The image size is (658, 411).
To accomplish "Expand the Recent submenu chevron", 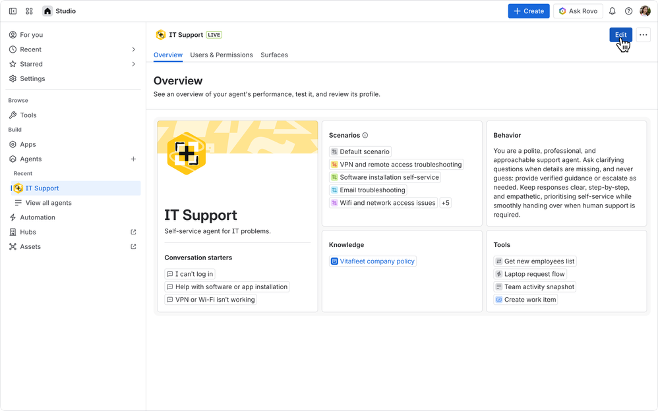I will [133, 49].
